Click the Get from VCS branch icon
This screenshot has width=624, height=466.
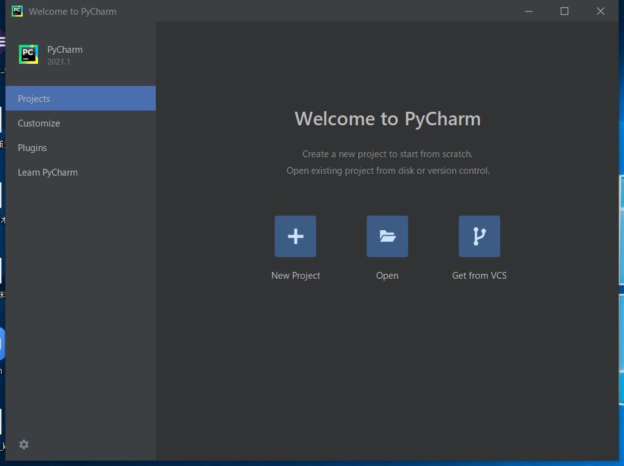click(479, 236)
